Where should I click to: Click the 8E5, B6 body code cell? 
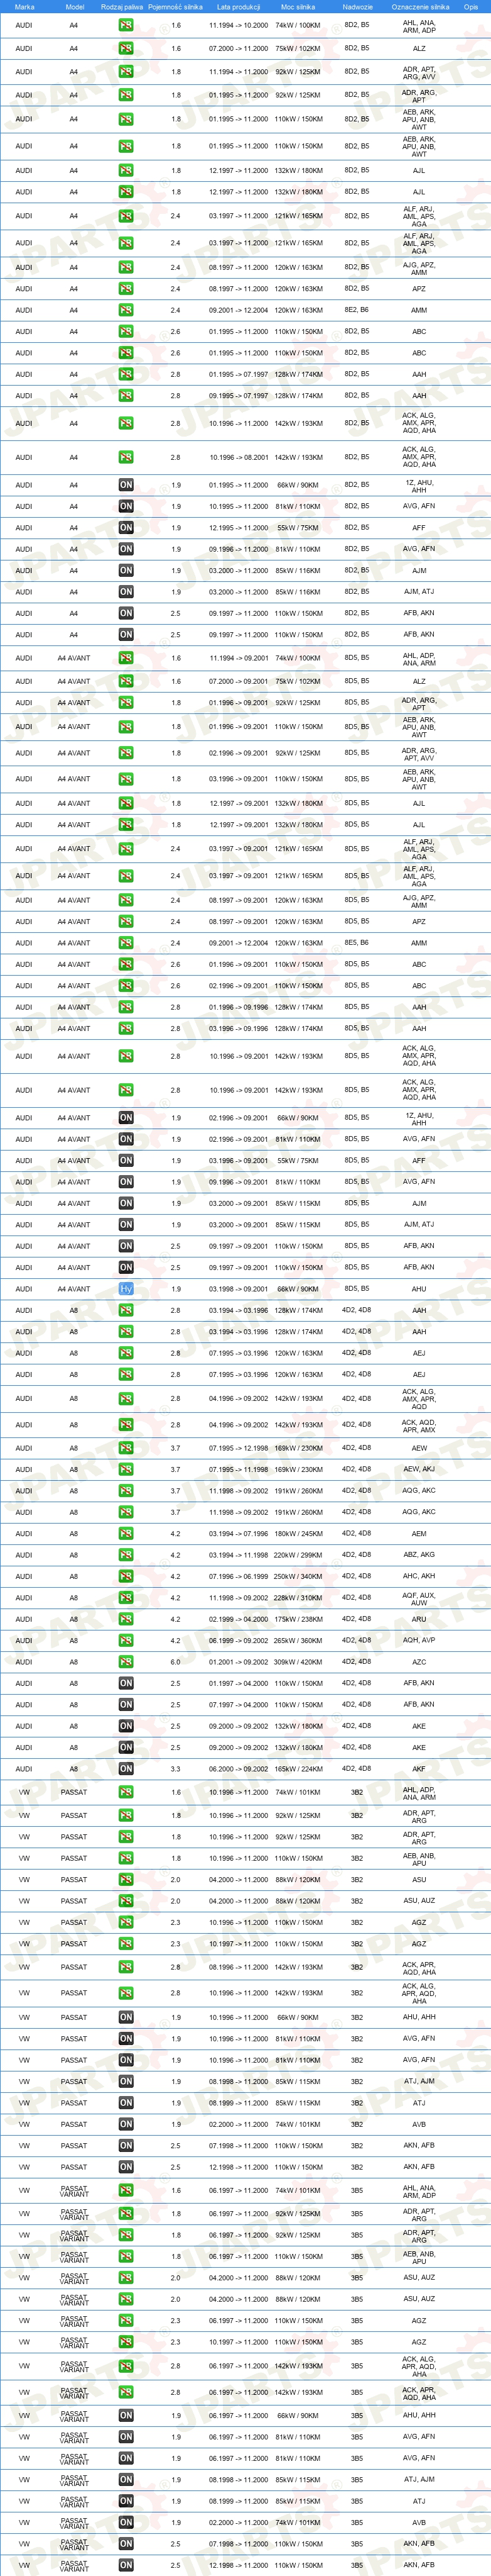click(356, 942)
